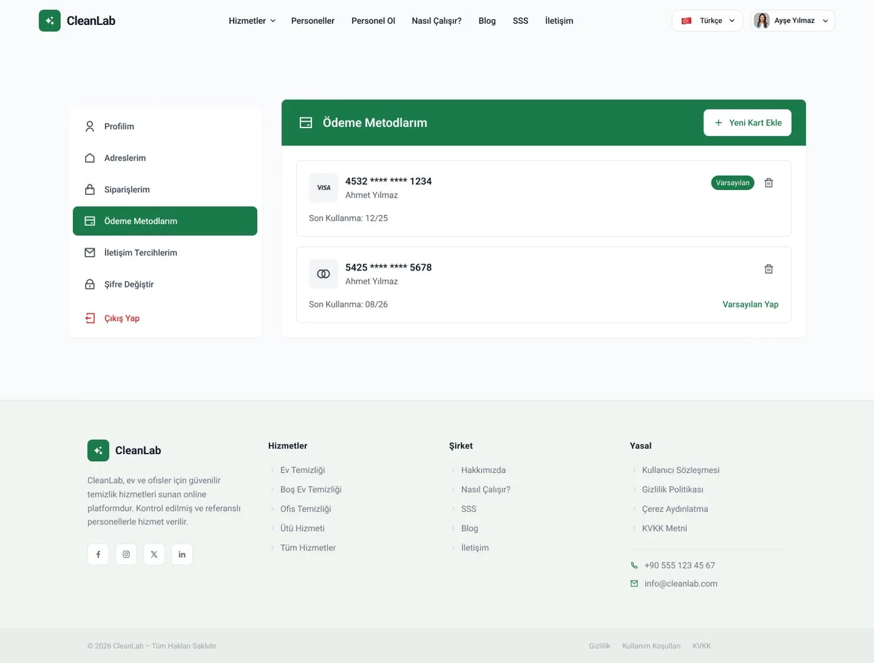Select Profilim in sidebar

[165, 126]
